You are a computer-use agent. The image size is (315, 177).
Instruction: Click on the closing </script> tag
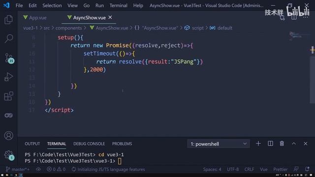click(x=59, y=110)
